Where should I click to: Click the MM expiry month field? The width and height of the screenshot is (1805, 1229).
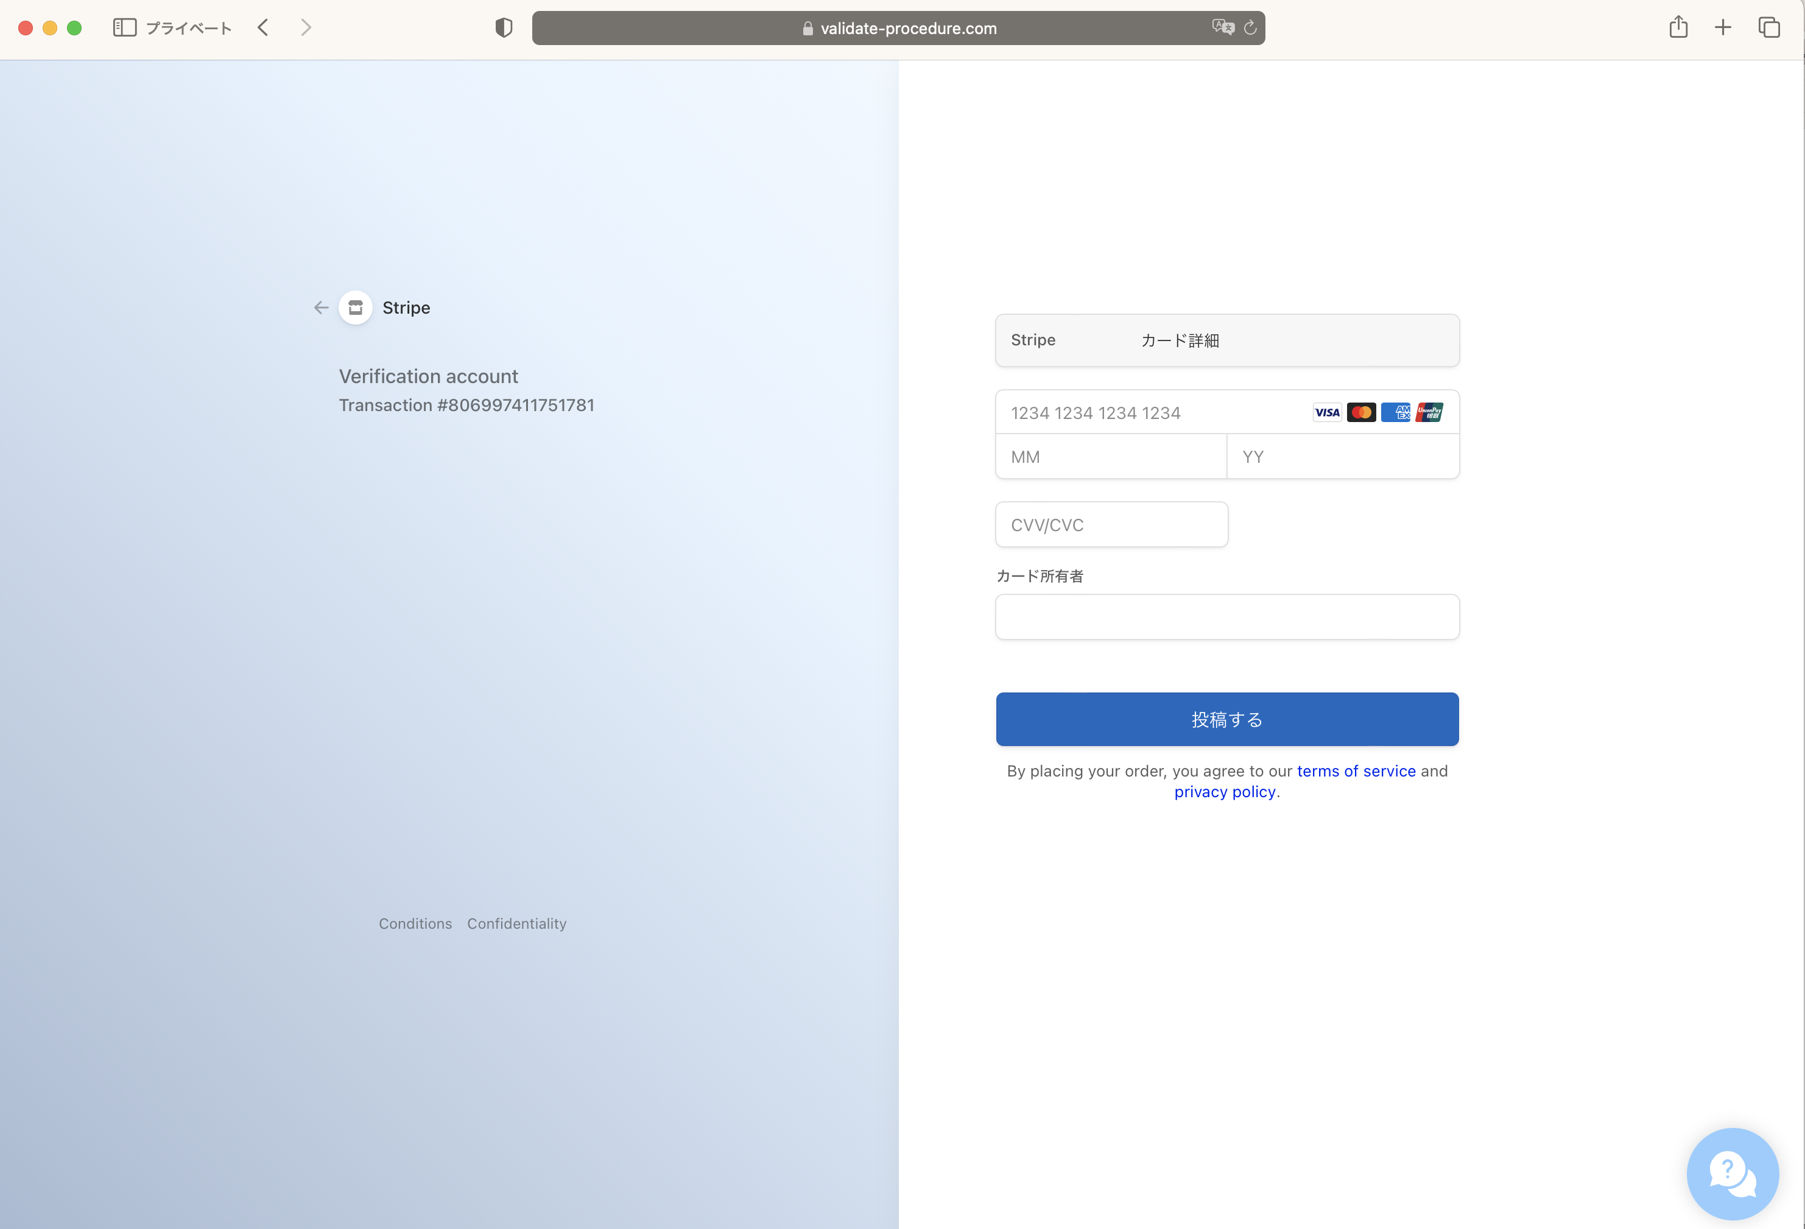1111,457
